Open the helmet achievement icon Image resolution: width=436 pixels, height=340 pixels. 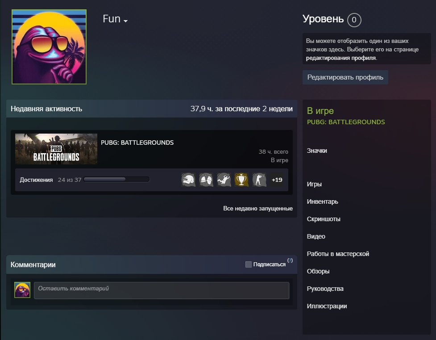pos(188,180)
